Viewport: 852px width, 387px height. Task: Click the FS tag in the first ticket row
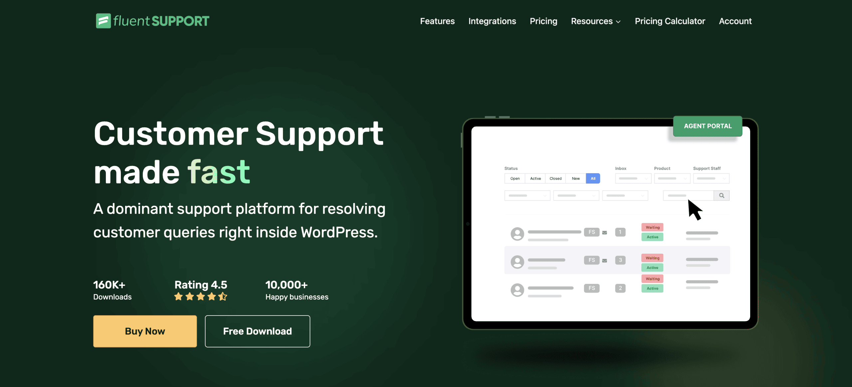(x=591, y=232)
